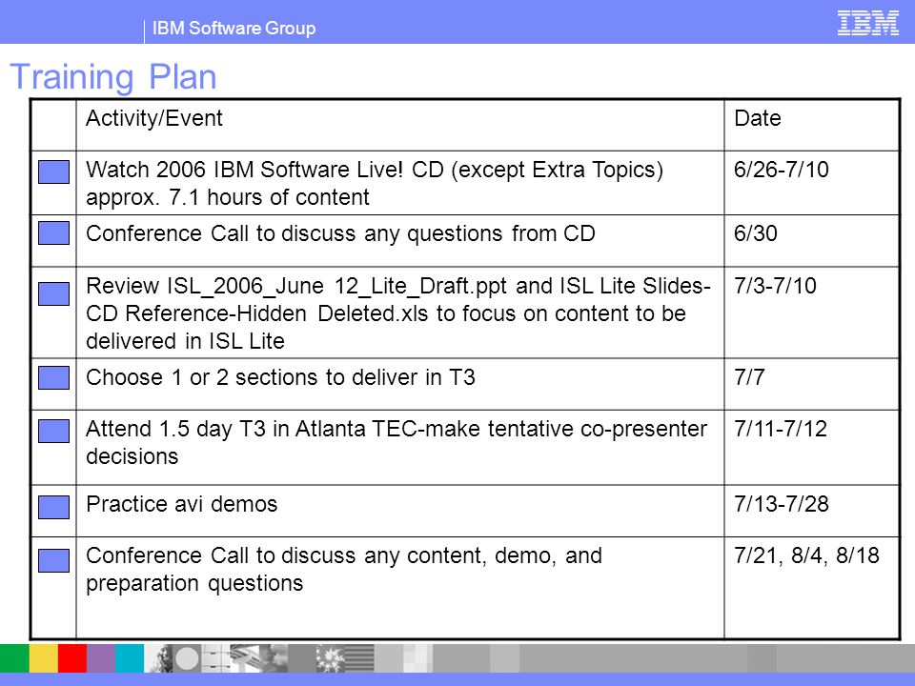The height and width of the screenshot is (686, 915).
Task: Click the blue box beside 'Conference Call to discuss any content, demo'
Action: pos(53,560)
